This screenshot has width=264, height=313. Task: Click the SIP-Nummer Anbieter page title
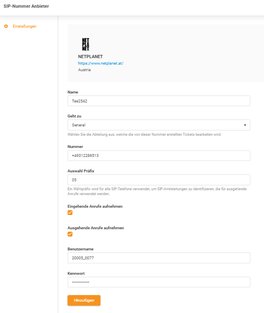26,6
